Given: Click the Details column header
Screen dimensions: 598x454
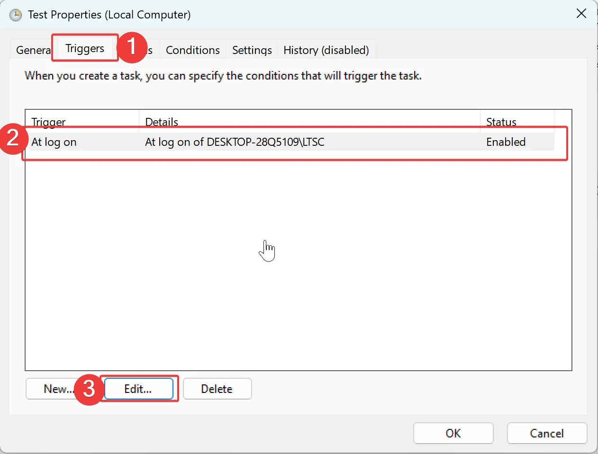Looking at the screenshot, I should coord(162,122).
